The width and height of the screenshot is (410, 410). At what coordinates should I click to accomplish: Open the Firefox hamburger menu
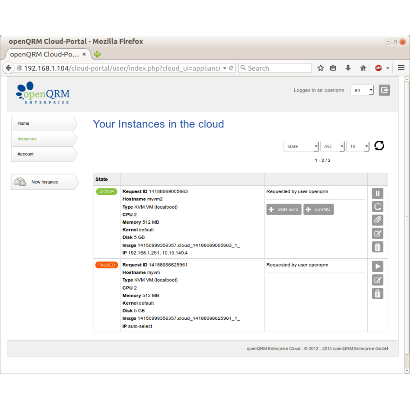click(x=401, y=68)
